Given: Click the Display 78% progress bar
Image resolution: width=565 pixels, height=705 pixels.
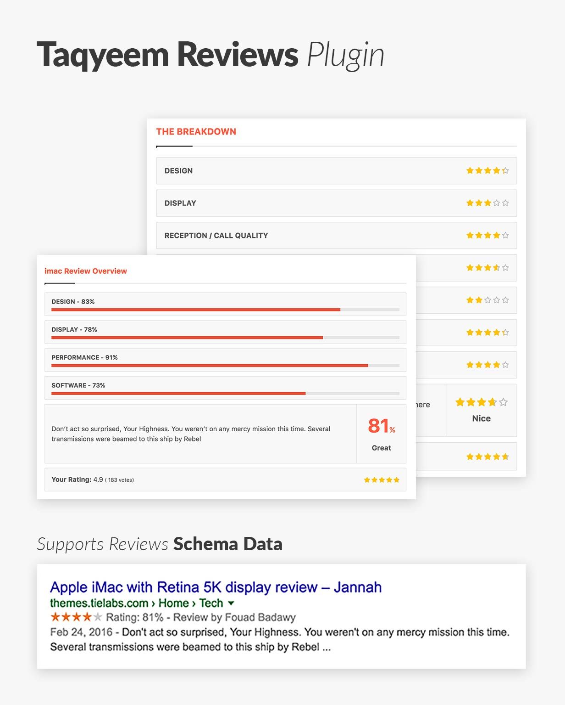Looking at the screenshot, I should [225, 338].
